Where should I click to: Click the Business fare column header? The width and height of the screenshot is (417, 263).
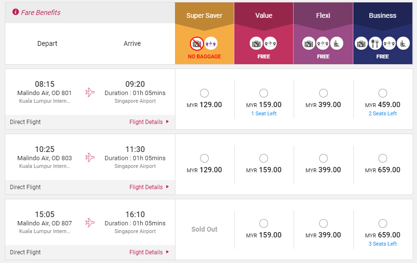(383, 15)
